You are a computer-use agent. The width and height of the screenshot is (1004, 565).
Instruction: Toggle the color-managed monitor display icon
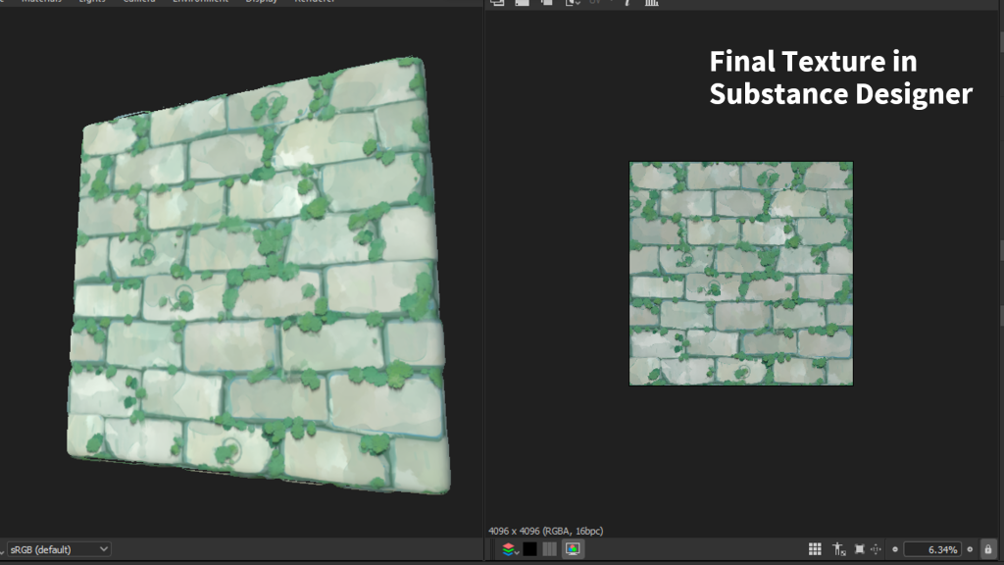573,549
